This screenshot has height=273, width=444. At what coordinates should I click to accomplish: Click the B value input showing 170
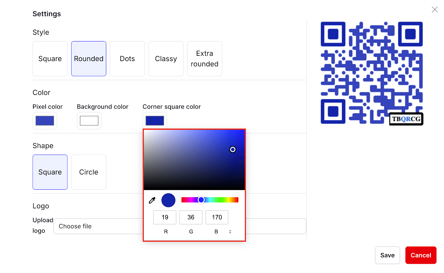217,217
